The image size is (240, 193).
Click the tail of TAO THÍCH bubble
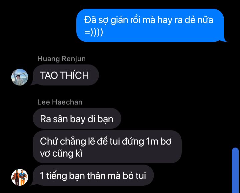[33, 83]
